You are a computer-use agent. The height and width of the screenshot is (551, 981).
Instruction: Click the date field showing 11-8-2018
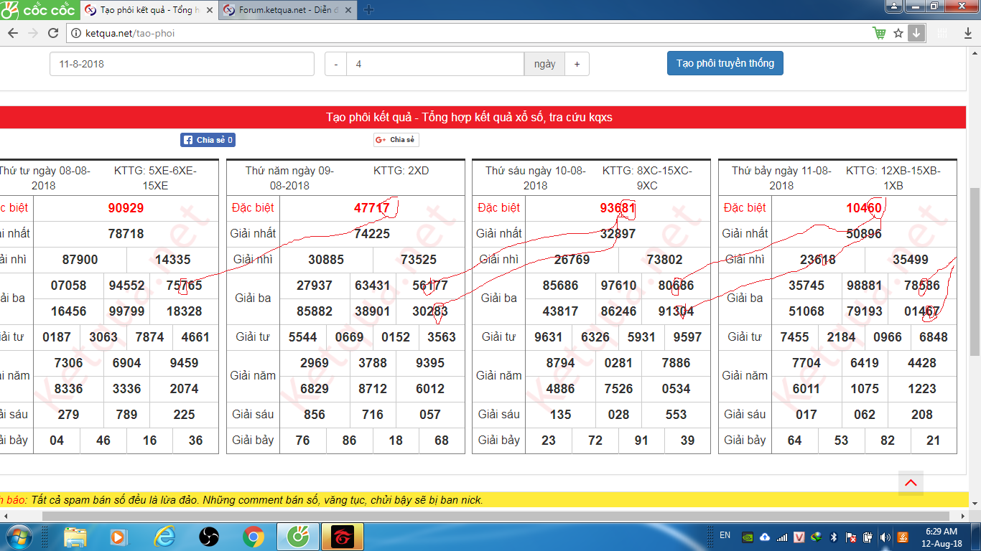tap(182, 64)
